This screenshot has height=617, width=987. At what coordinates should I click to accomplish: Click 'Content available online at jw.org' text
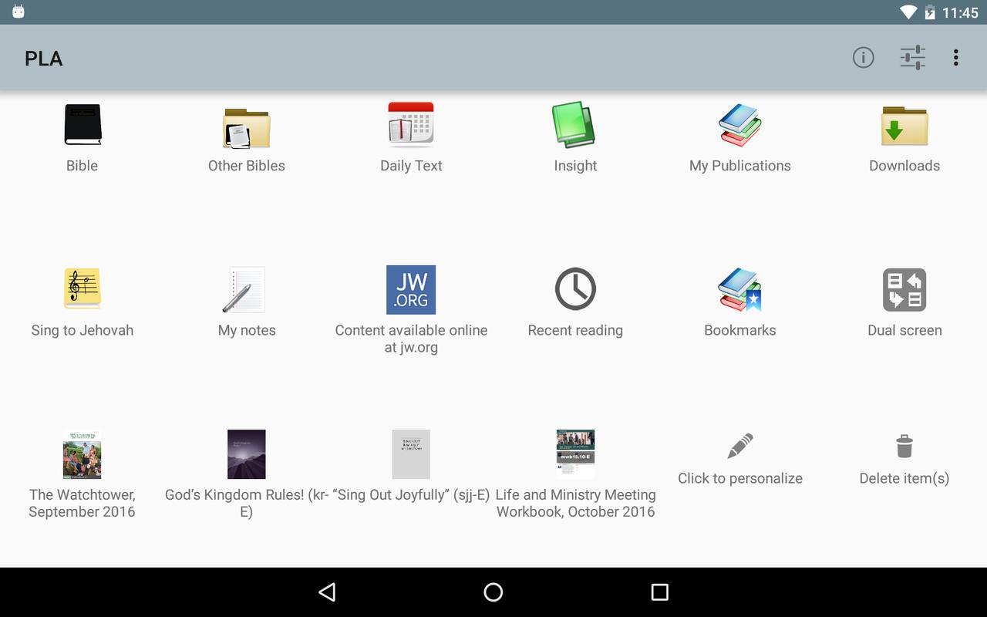pos(411,339)
